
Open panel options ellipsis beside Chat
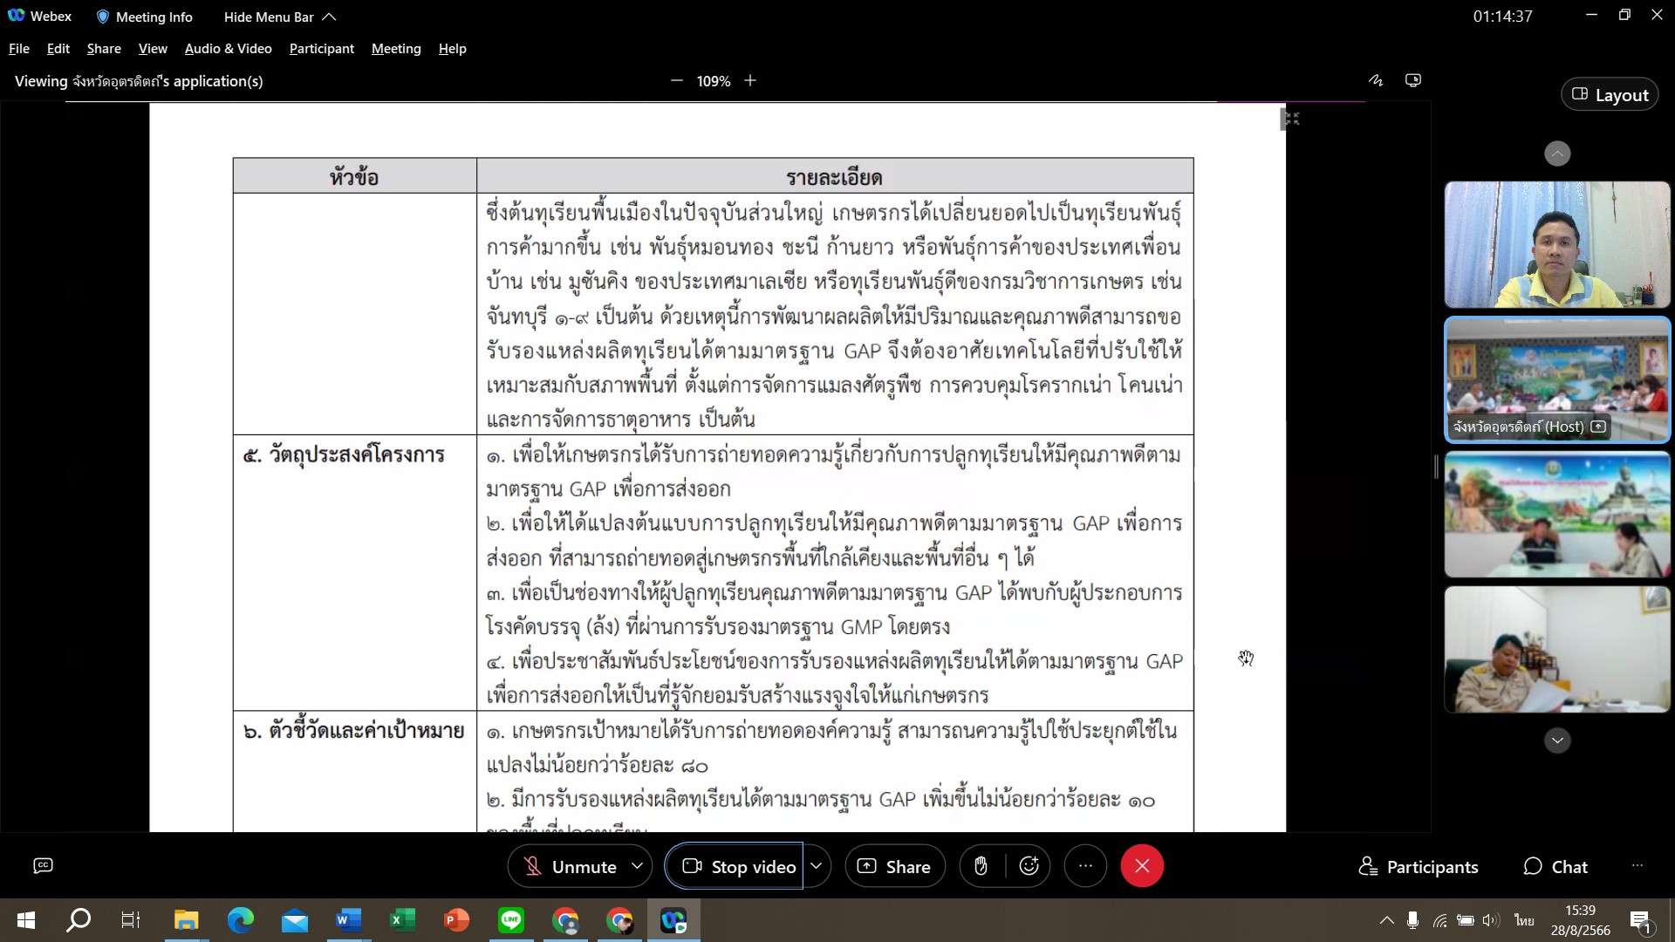(1637, 866)
